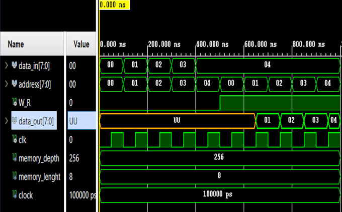This screenshot has height=212, width=342.
Task: Click the memory_depth waveform value 256
Action: [219, 157]
